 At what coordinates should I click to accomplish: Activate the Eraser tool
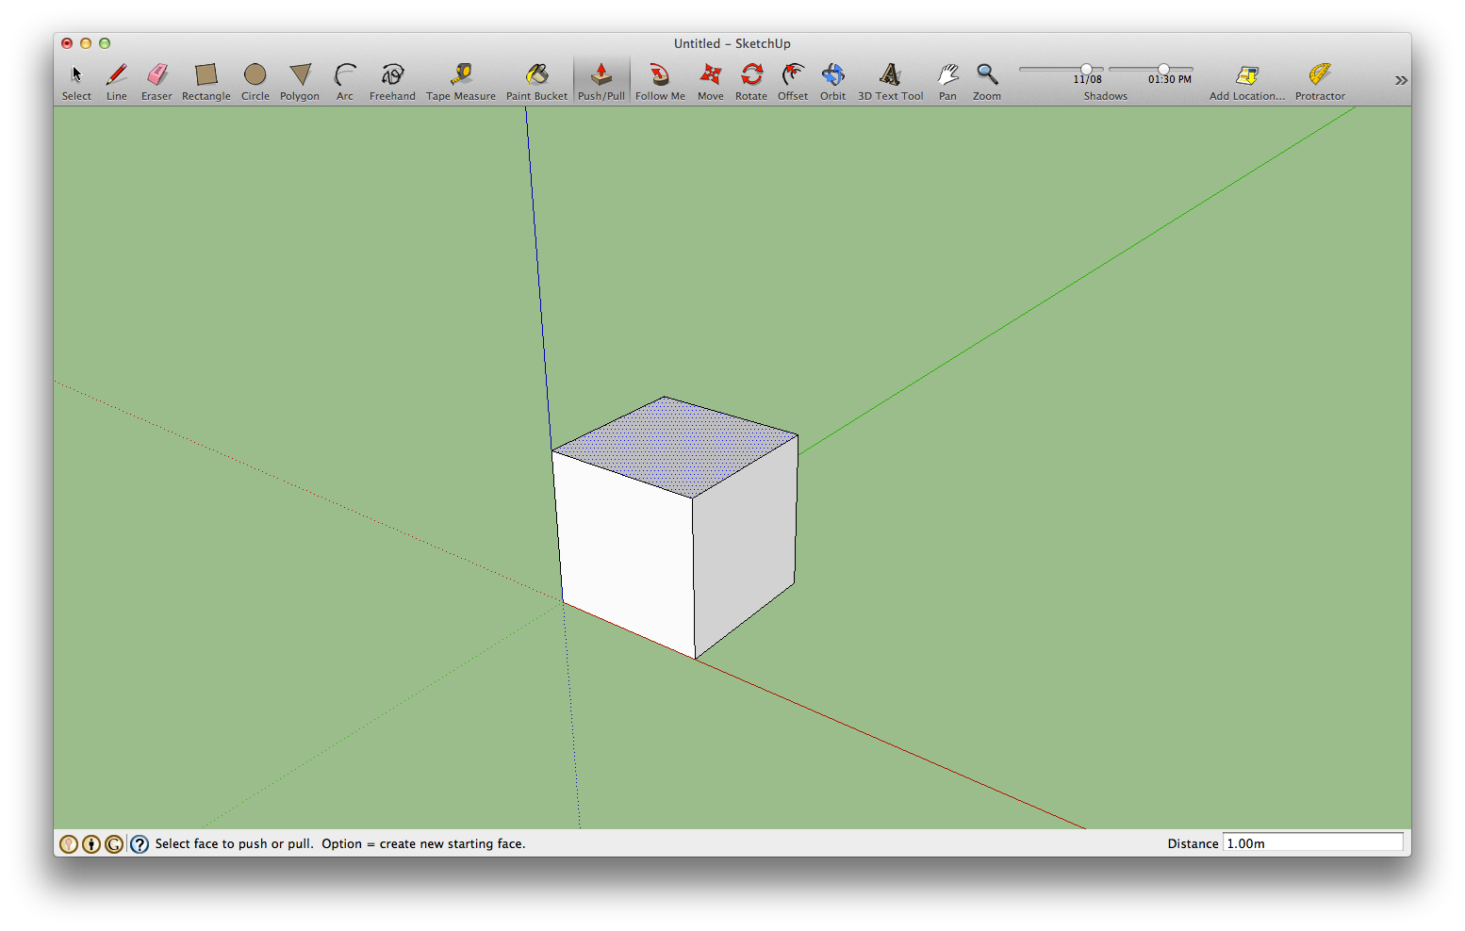156,75
